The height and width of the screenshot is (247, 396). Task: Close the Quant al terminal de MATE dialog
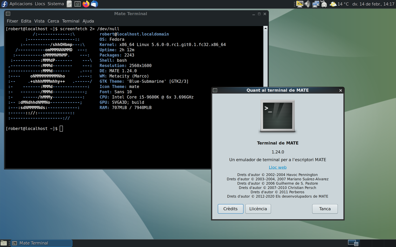point(340,90)
